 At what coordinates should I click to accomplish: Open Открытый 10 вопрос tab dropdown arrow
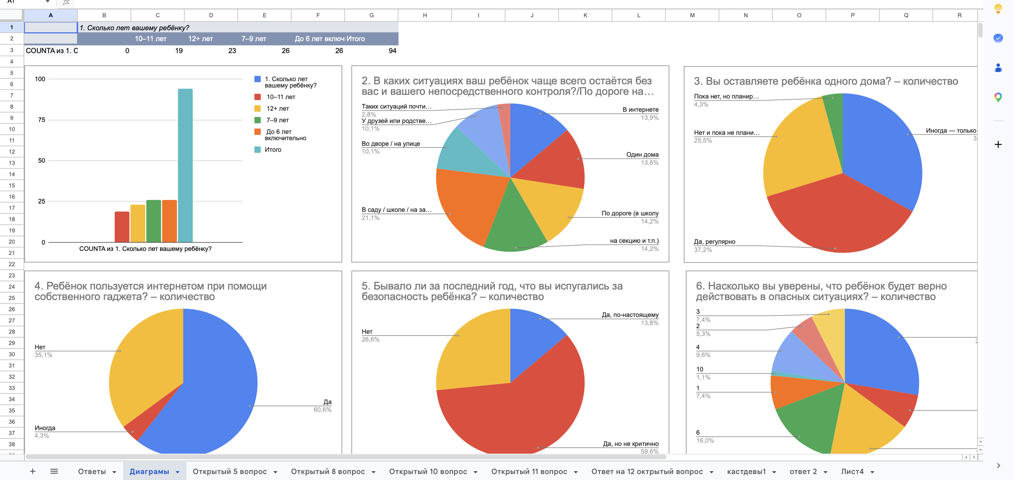(476, 472)
